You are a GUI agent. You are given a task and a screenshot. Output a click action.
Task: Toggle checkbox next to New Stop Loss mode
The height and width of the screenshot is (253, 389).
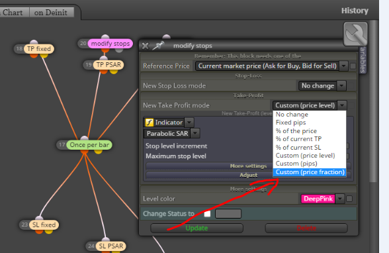pos(351,86)
